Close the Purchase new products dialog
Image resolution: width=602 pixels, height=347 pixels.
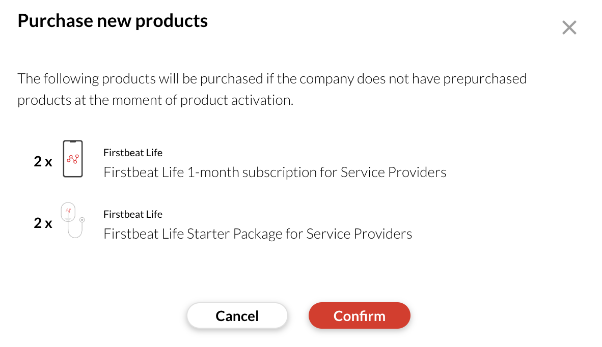[569, 27]
